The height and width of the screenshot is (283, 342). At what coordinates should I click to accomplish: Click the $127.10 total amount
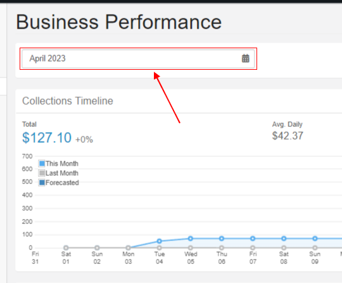click(x=47, y=138)
